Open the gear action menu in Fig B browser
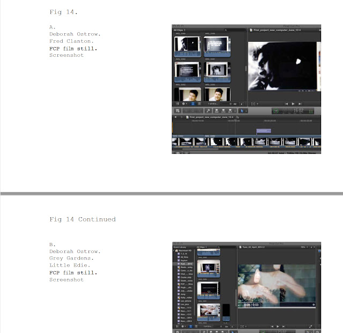Image resolution: width=343 pixels, height=333 pixels. 183,327
